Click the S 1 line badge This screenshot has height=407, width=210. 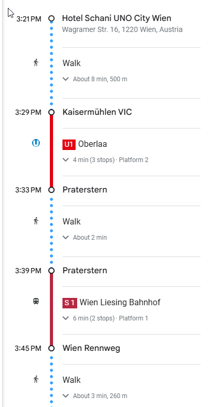pyautogui.click(x=70, y=303)
